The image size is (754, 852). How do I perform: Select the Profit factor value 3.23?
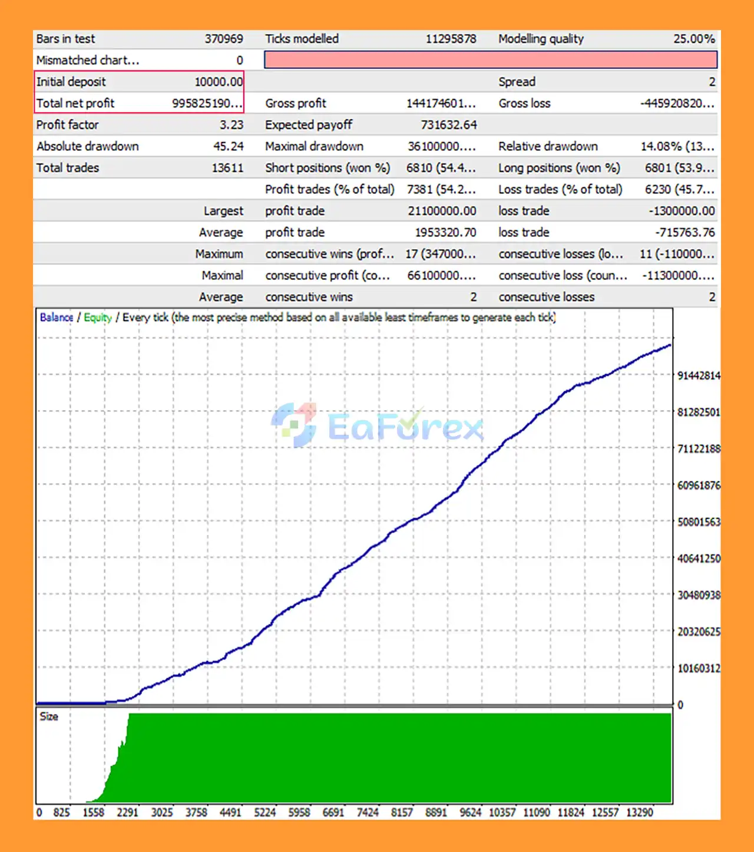coord(231,125)
